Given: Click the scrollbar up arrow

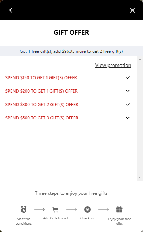Looking at the screenshot, I should (x=140, y=59).
